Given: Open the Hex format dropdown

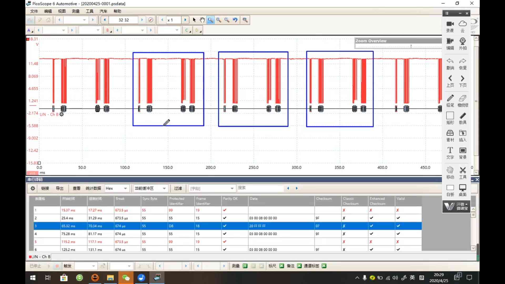Looking at the screenshot, I should 125,188.
